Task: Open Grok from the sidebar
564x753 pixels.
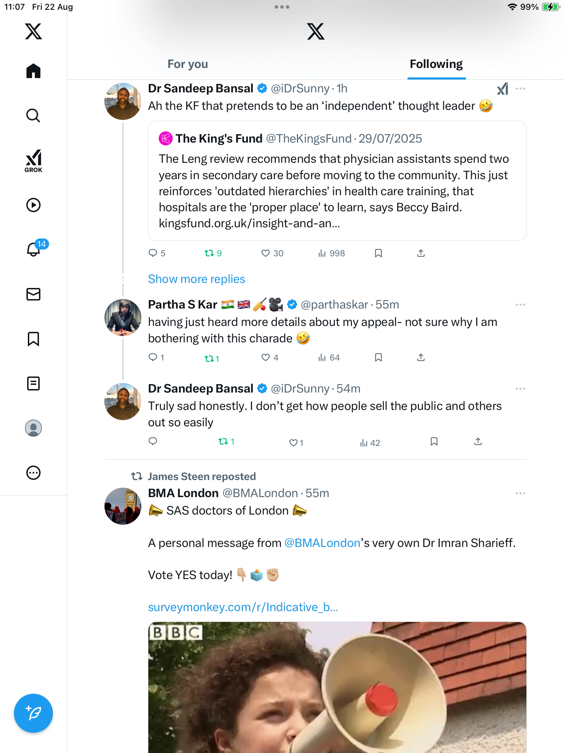Action: point(33,161)
